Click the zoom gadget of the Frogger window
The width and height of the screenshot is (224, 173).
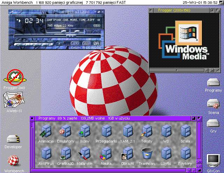pyautogui.click(x=212, y=10)
